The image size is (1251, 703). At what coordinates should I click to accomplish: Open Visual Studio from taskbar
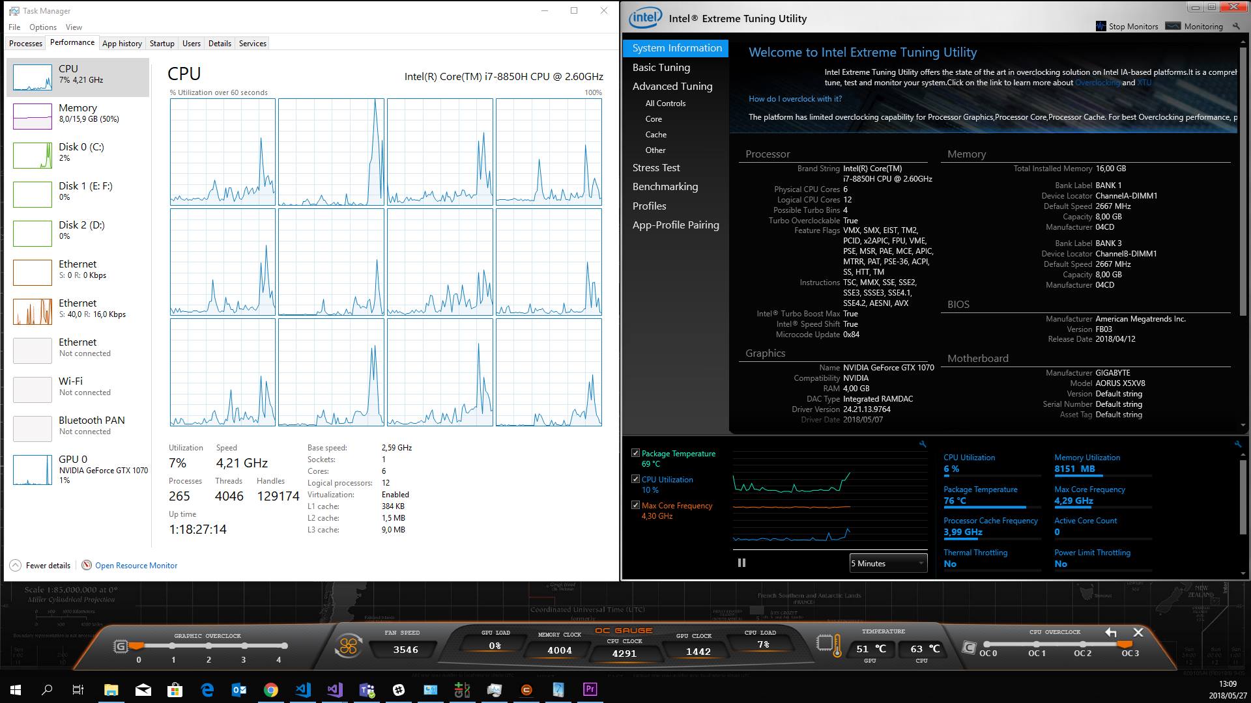click(x=335, y=690)
